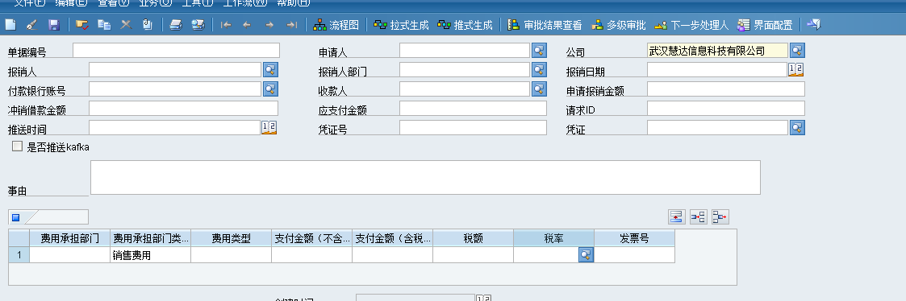Click into the 申请人 input field
This screenshot has height=301, width=906.
click(x=465, y=50)
